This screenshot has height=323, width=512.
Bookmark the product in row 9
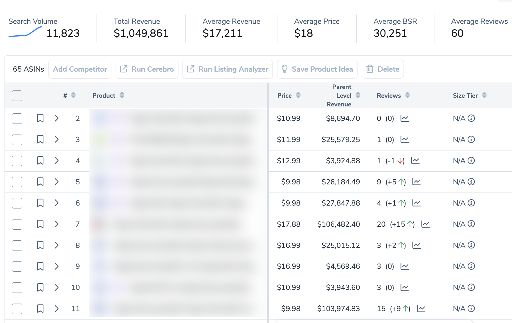(x=40, y=266)
